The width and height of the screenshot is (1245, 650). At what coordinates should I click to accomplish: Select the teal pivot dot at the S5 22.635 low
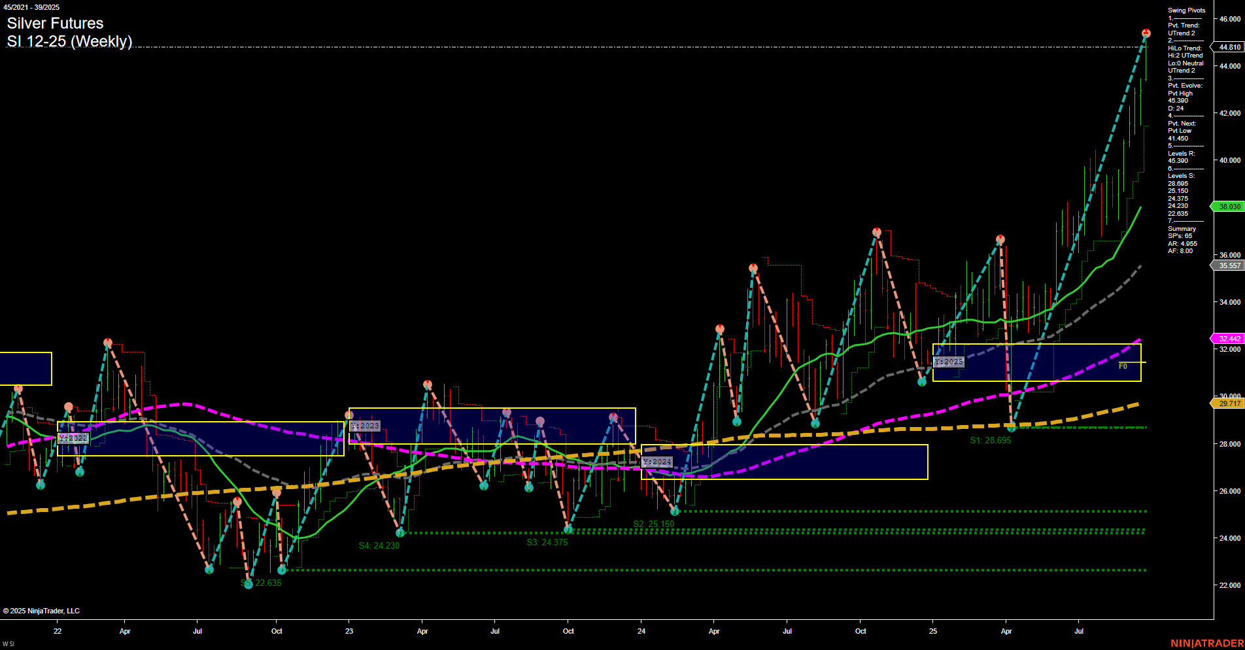pos(248,584)
